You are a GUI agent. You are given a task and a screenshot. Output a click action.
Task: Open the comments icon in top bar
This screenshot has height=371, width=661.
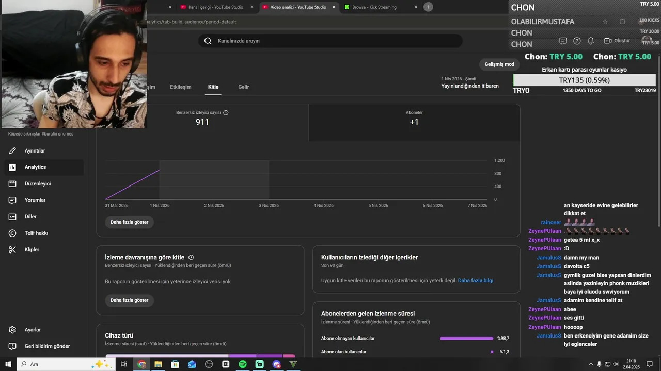563,41
